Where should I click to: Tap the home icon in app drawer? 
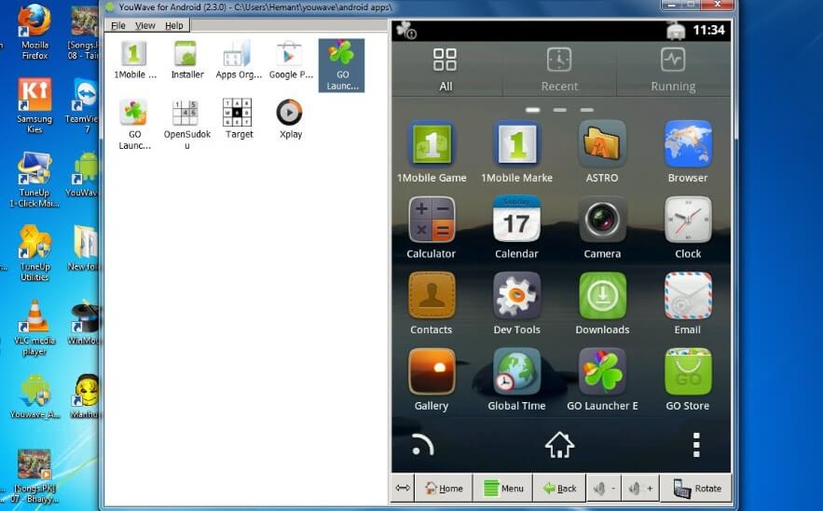click(559, 445)
